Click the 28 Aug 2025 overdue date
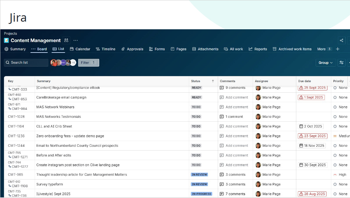The height and width of the screenshot is (198, 350). 312,194
